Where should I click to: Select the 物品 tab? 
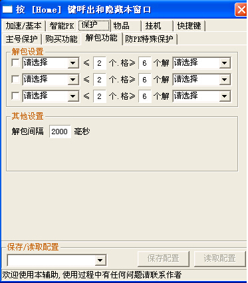click(x=126, y=26)
